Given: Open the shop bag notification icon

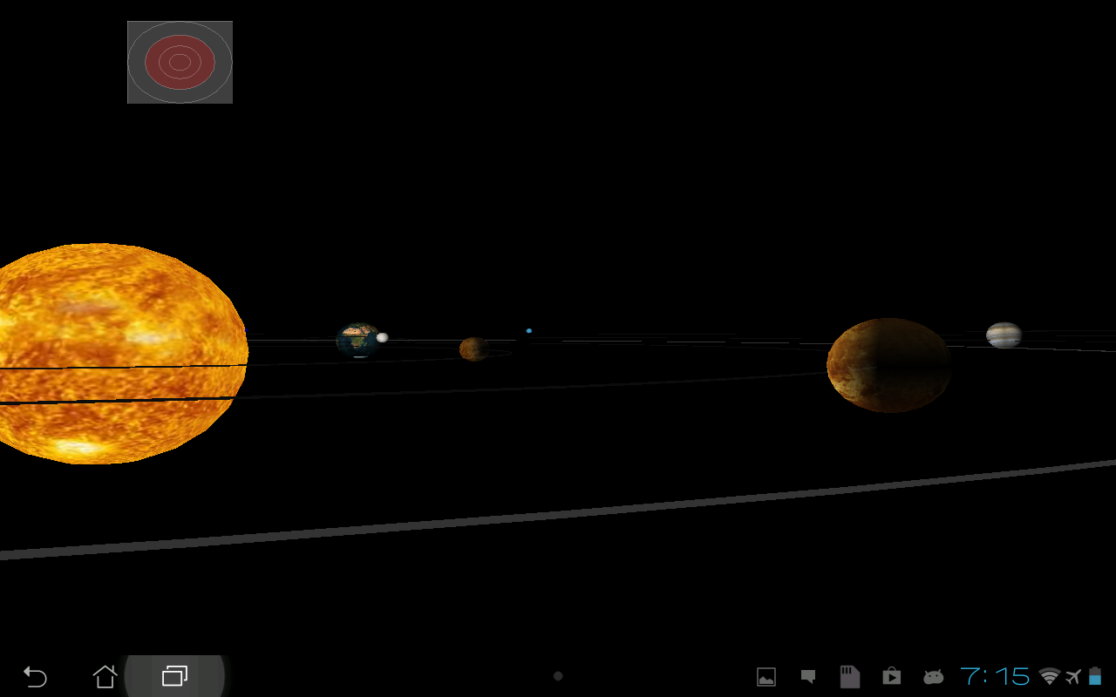Looking at the screenshot, I should point(891,675).
